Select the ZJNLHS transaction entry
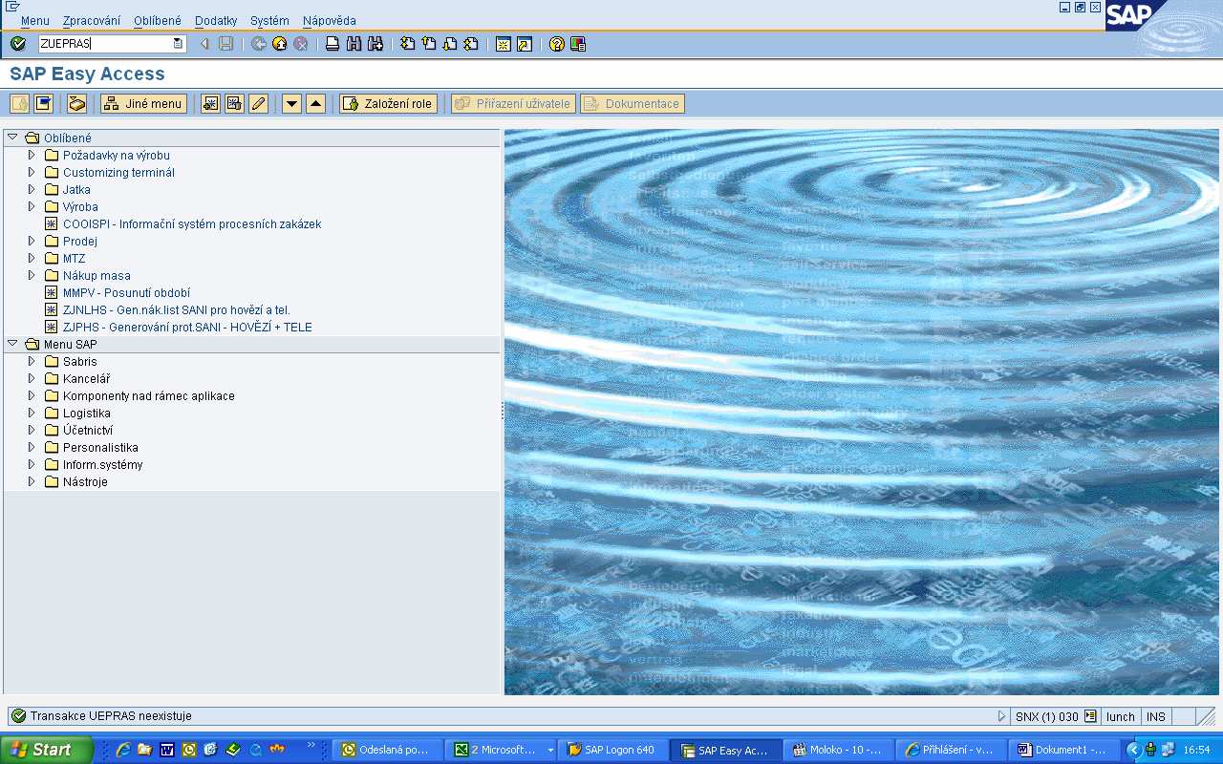 pyautogui.click(x=177, y=310)
